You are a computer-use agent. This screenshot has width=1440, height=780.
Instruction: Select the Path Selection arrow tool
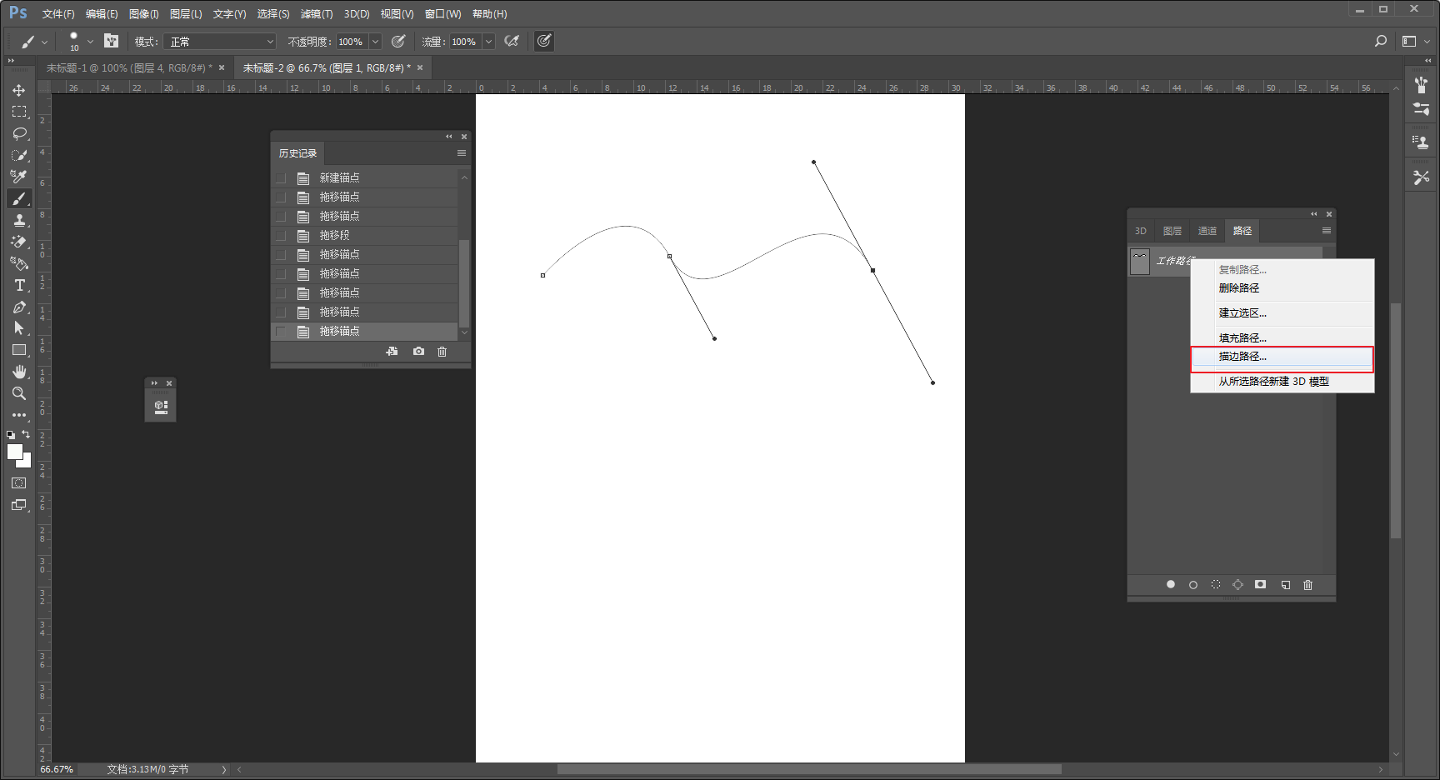click(18, 328)
